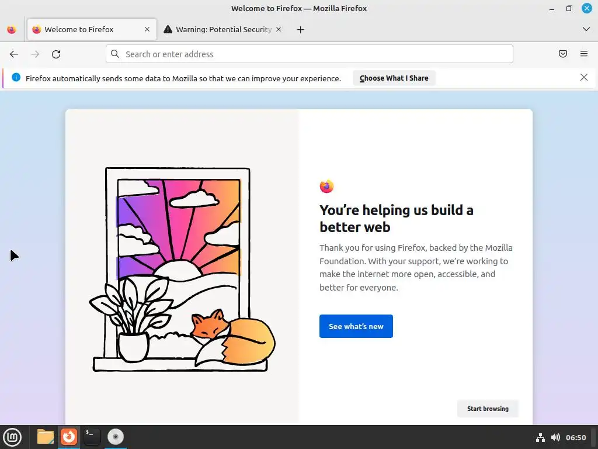Screen dimensions: 598x449
Task: Minimize the Firefox window
Action: 552,8
